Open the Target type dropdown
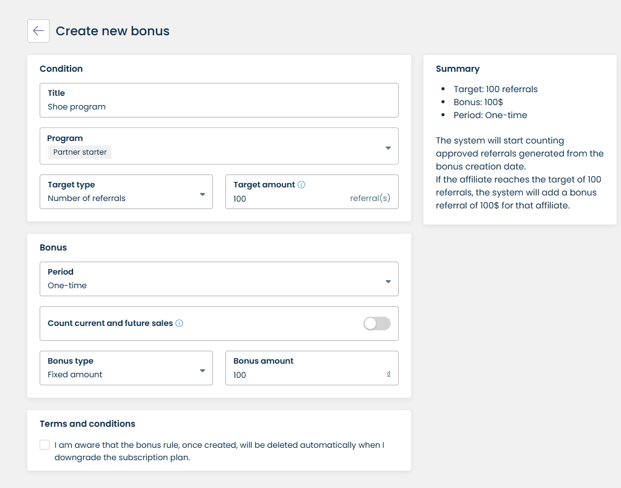 click(126, 192)
